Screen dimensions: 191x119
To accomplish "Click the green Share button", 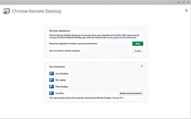I will pos(138,44).
